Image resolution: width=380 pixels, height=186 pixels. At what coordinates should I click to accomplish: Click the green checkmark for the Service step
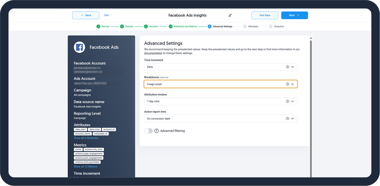coord(98,26)
